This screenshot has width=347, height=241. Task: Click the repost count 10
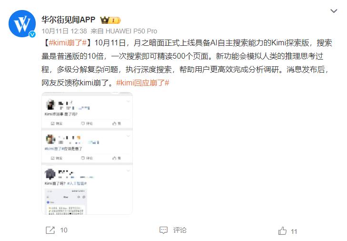64,230
